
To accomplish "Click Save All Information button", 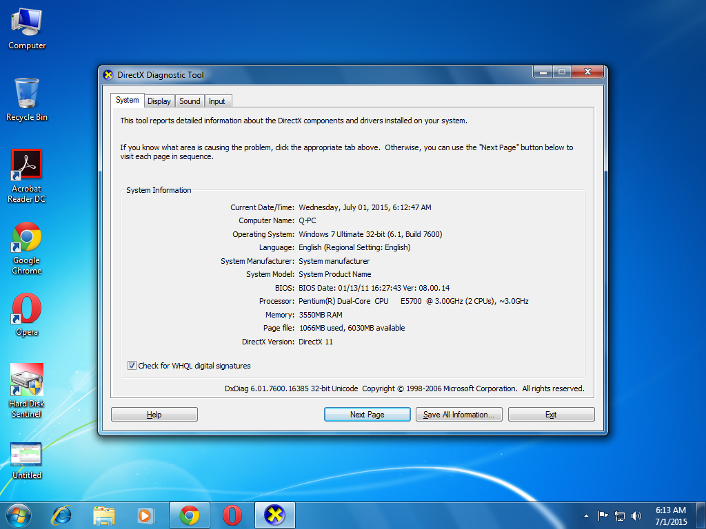I will pyautogui.click(x=458, y=414).
